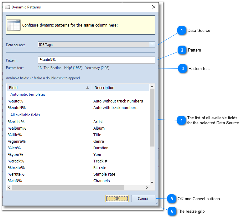
Task: Click the vertical scrollbar thumb
Action: 152,118
